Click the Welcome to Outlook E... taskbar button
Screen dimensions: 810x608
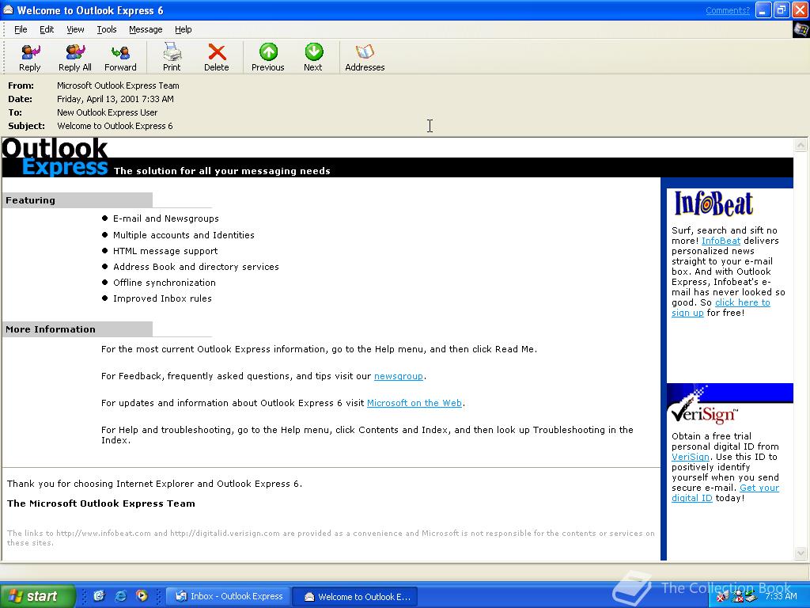(357, 596)
